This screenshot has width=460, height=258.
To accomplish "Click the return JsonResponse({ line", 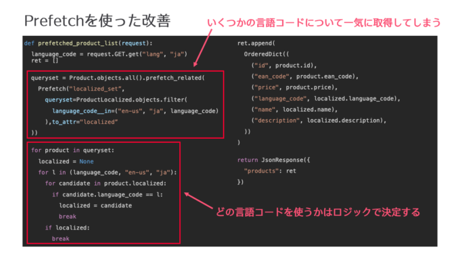I will point(274,160).
